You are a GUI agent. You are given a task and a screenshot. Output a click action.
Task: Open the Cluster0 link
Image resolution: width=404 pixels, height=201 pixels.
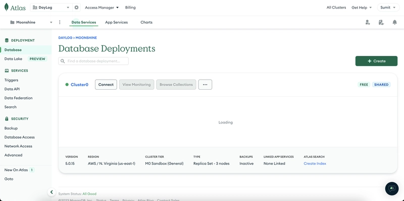click(80, 85)
